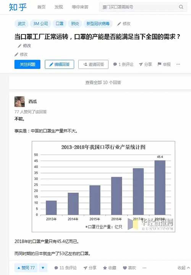Open author name 西瓜 profile
191x275 pixels.
33,101
